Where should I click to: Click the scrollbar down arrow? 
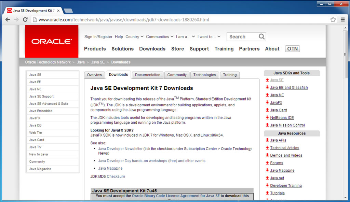[x=345, y=197]
